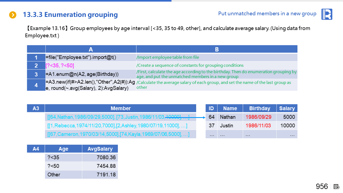343x193 pixels.
Task: Click the slide navigation icon beside 956
Action: coord(337,187)
